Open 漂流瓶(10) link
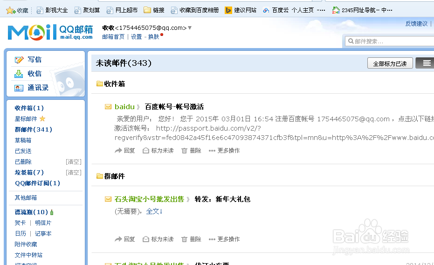This screenshot has height=265, width=434. click(31, 212)
